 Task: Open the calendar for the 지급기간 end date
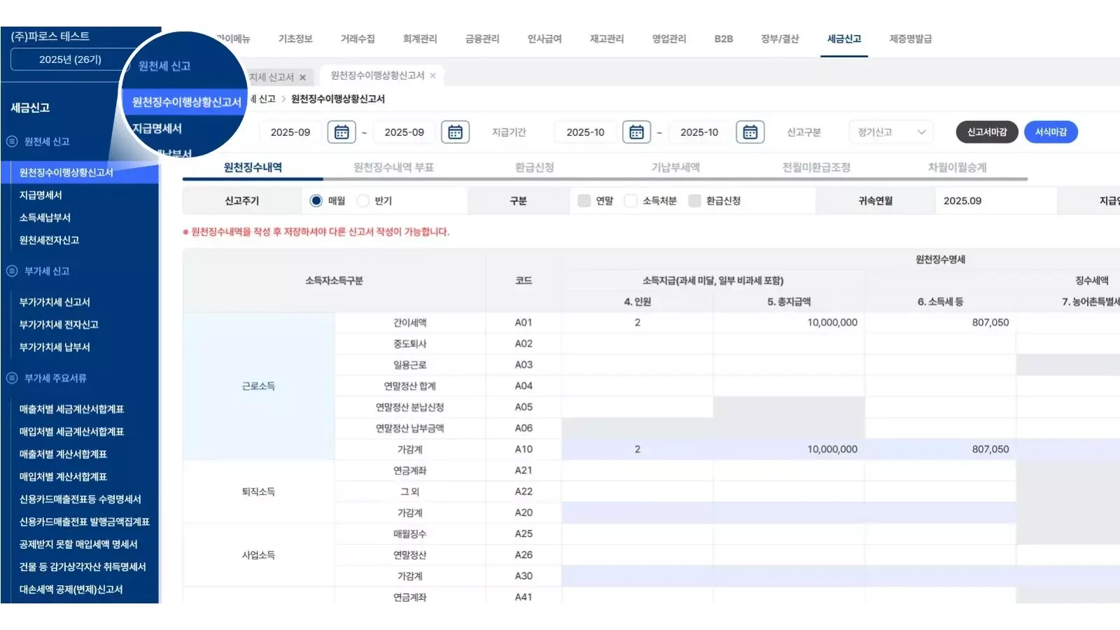click(750, 132)
